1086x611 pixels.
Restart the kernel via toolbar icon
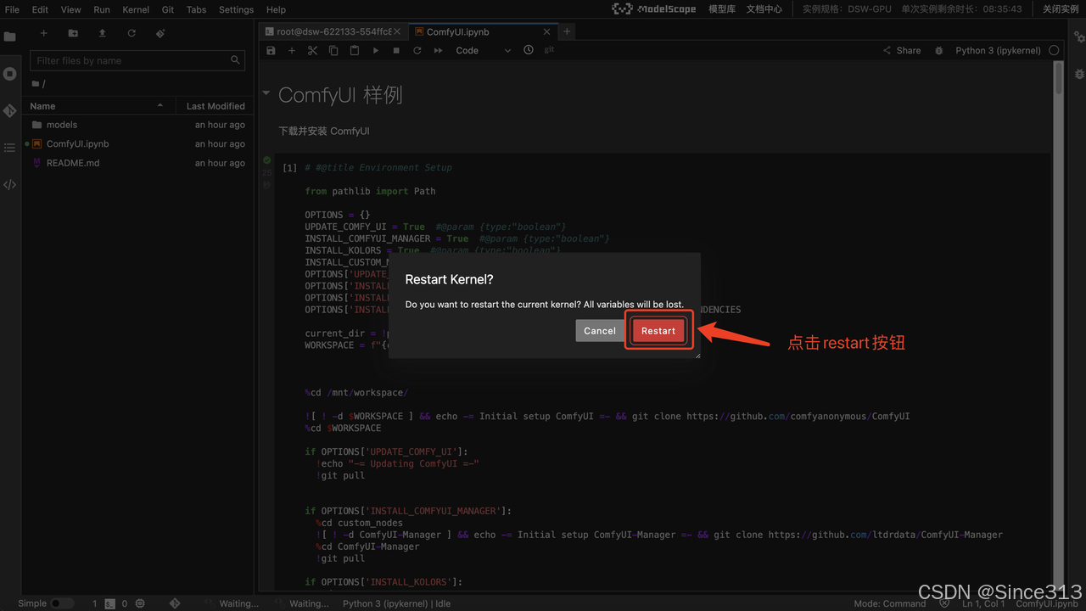click(417, 50)
